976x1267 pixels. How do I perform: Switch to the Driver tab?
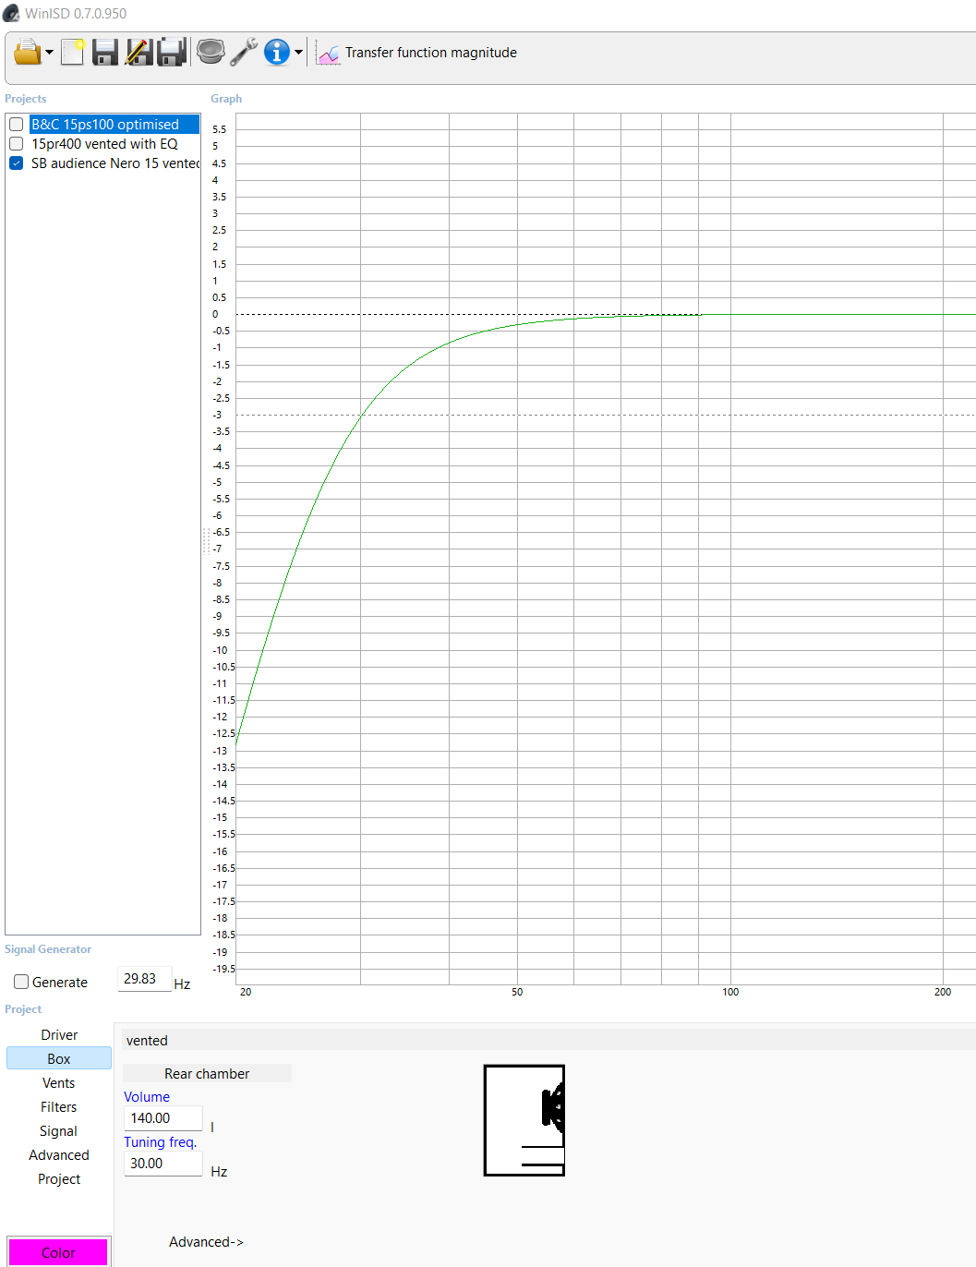coord(59,1035)
